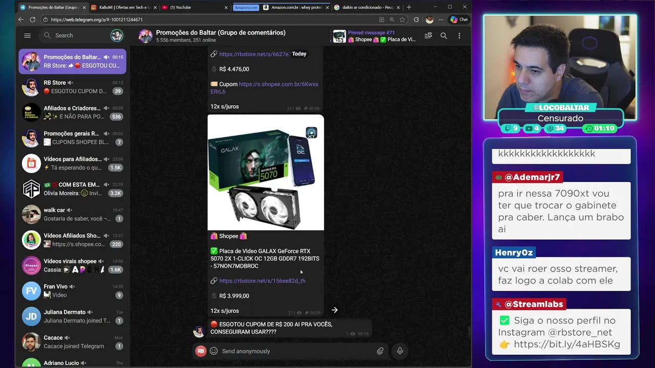This screenshot has height=368, width=655.
Task: Open Afiliados e Criadores chat
Action: (73, 112)
